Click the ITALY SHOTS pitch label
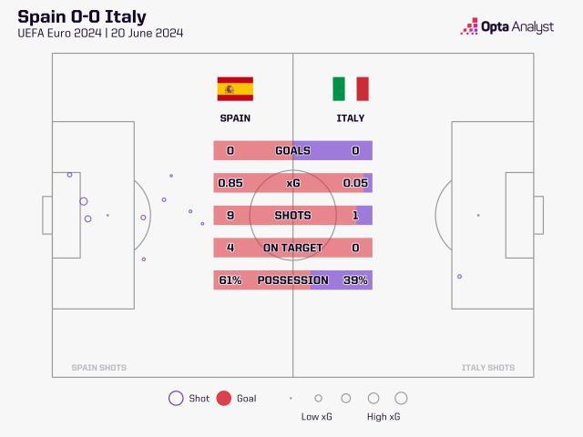 (x=487, y=368)
